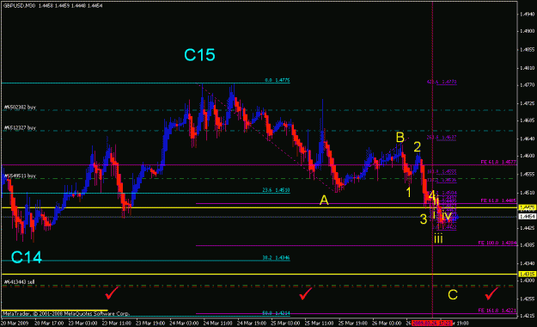Click the 20 Mar 17:00 time axis label
The image size is (537, 327).
(x=49, y=324)
